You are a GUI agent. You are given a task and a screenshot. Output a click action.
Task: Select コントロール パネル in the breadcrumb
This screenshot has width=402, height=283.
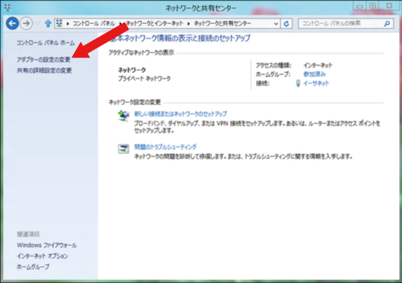coord(94,23)
